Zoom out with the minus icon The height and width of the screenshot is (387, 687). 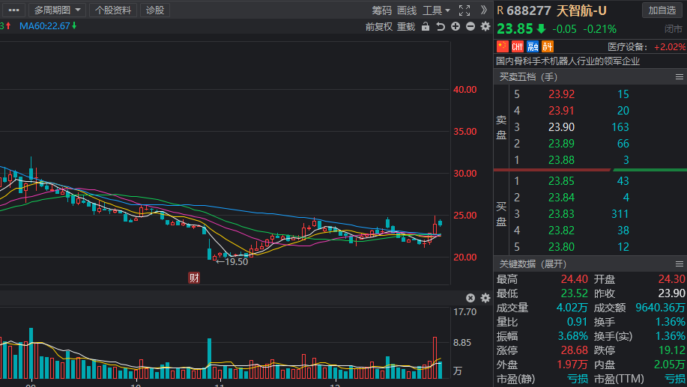pos(470,26)
